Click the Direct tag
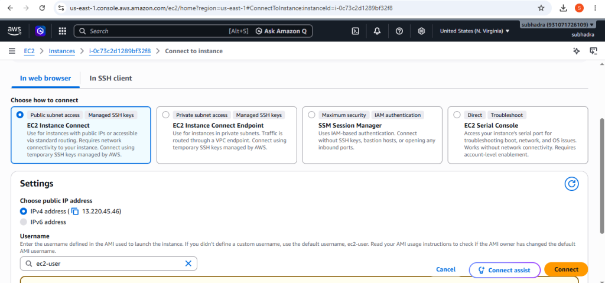605x283 pixels. pyautogui.click(x=474, y=115)
